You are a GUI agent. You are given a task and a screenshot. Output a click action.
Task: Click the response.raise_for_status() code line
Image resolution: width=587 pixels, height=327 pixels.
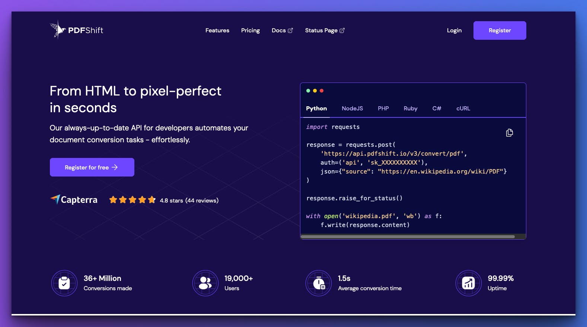(x=354, y=198)
